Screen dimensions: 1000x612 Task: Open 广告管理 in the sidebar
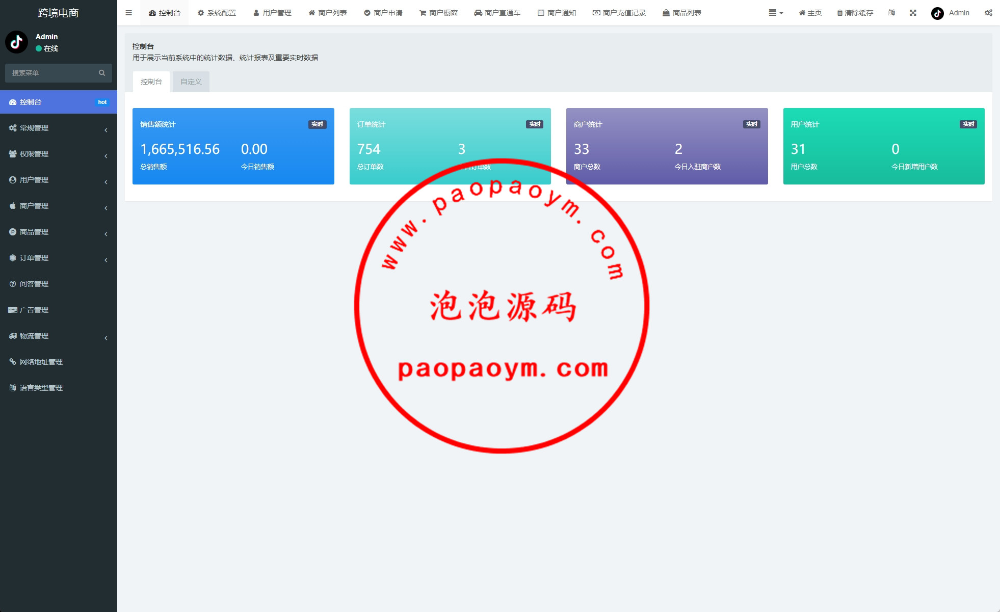59,310
